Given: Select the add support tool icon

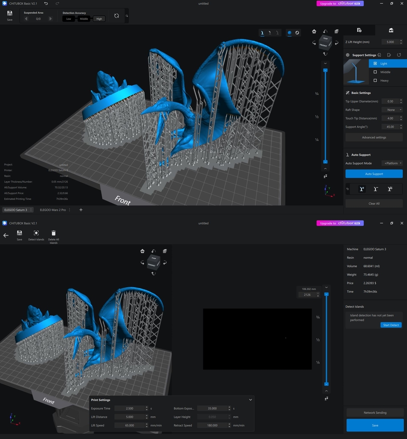Looking at the screenshot, I should (362, 189).
